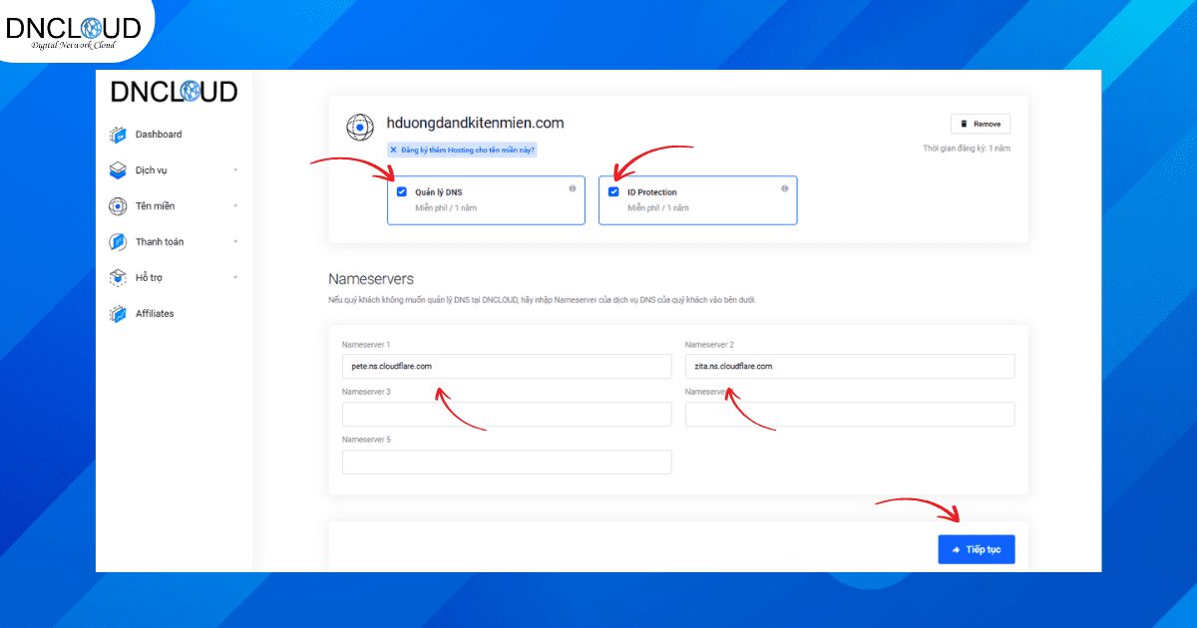Expand the Hỗ trợ menu arrow
The width and height of the screenshot is (1197, 628).
pyautogui.click(x=236, y=278)
